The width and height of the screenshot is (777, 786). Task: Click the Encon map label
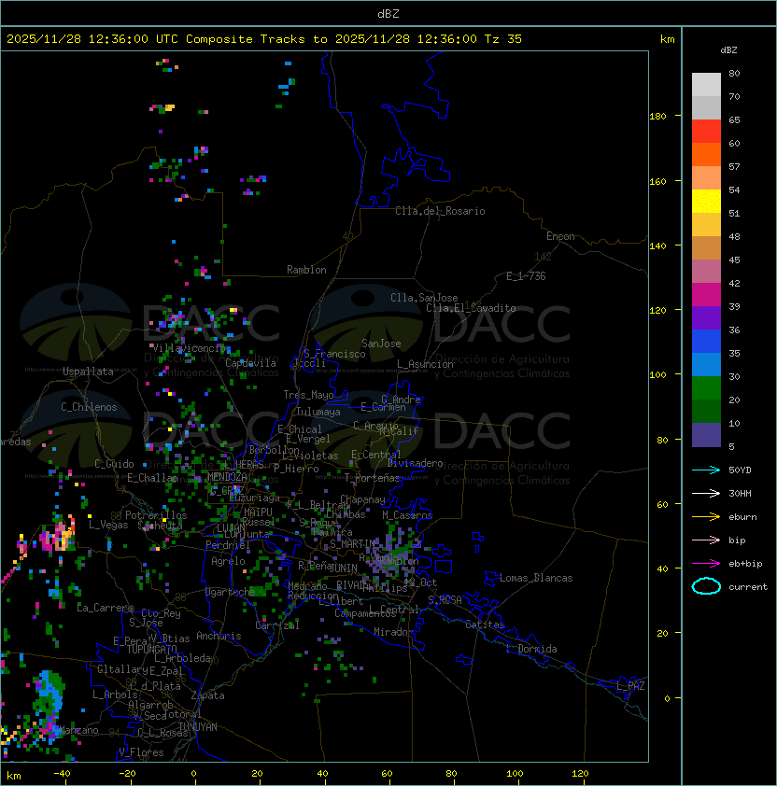560,236
